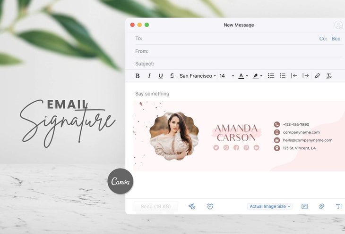Image resolution: width=345 pixels, height=234 pixels.
Task: Toggle Italic text formatting
Action: click(149, 76)
